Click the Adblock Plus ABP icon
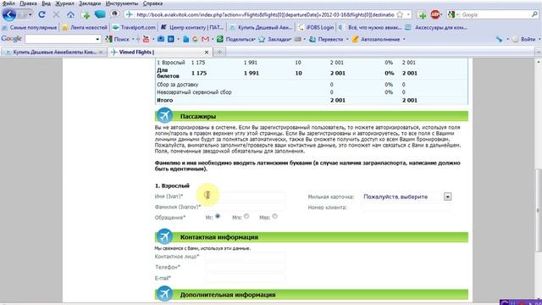Screen dimensions: 542x305 435,14
